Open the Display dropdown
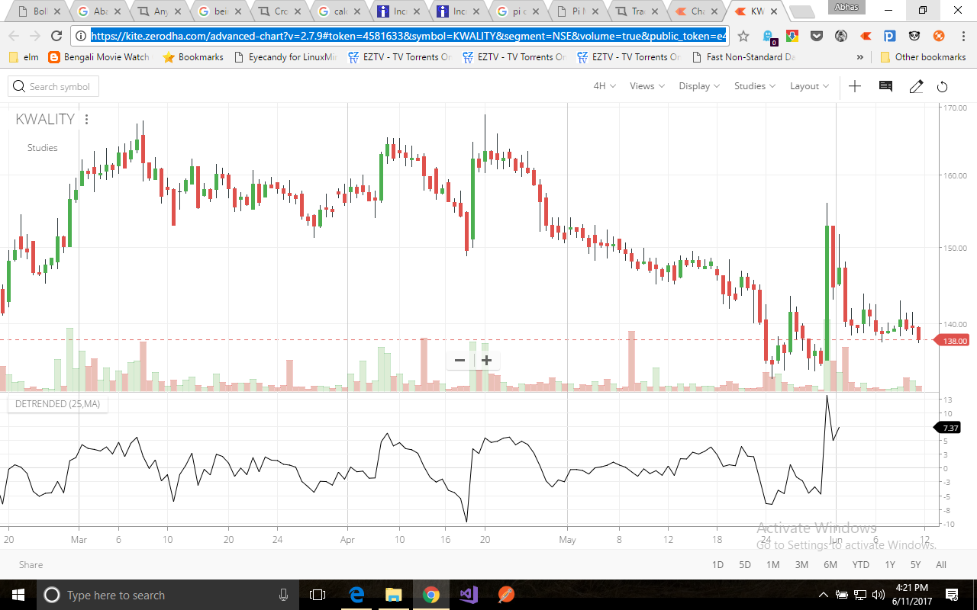 pos(699,86)
